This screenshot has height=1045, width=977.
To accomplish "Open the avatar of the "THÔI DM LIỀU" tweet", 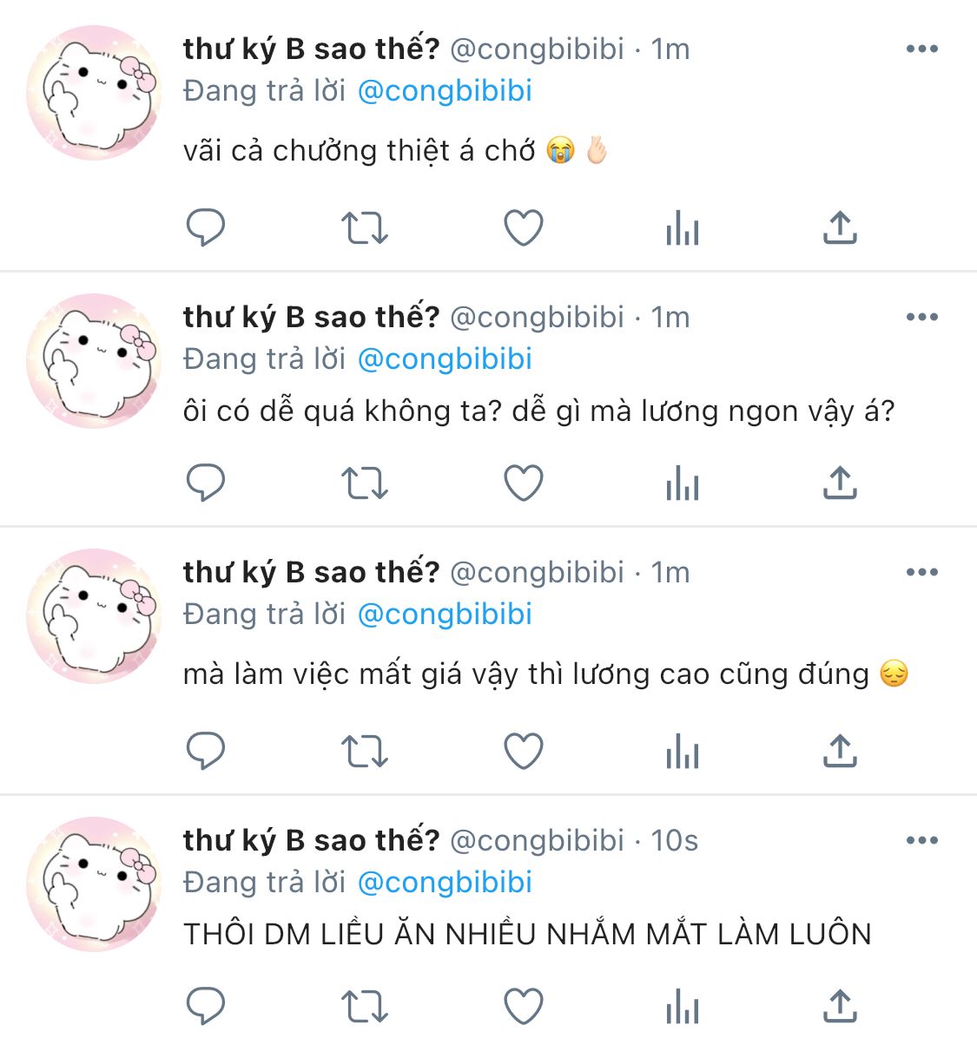I will (94, 884).
